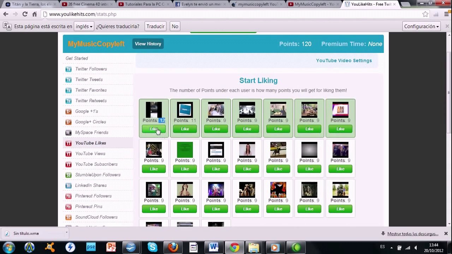Bookmark this page with the star icon
Screen dimensions: 452x254
tap(425, 14)
